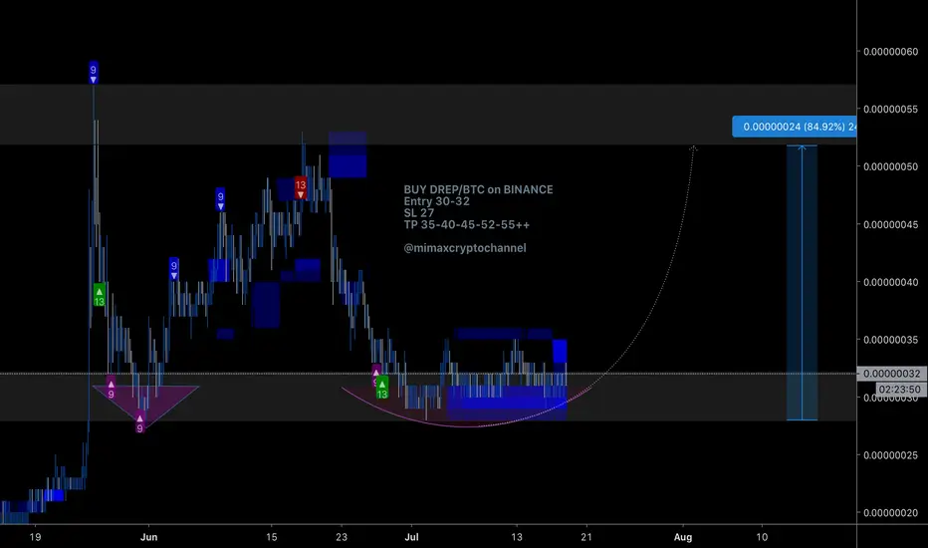Click the 0.00000060 price axis label

[891, 52]
